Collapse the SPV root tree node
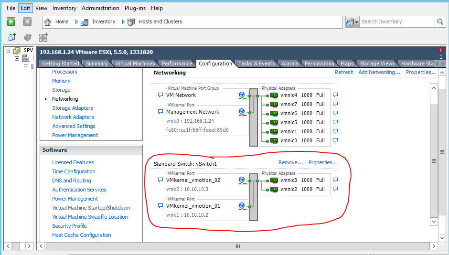 tap(8, 51)
